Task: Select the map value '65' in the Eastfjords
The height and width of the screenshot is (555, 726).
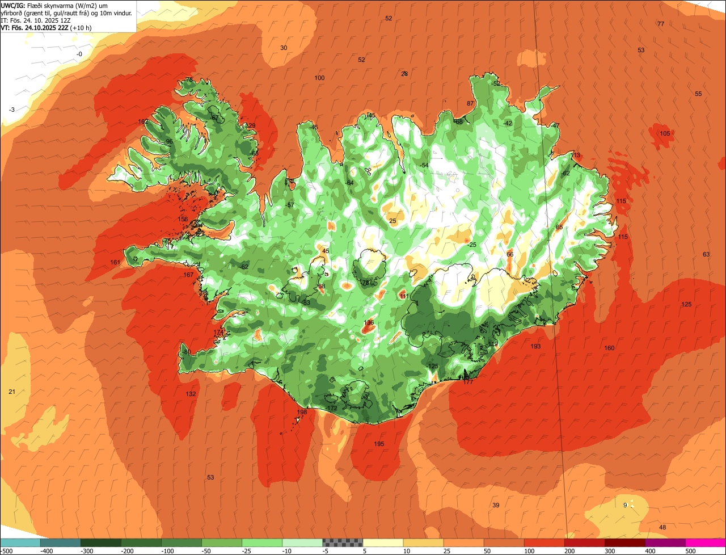Action: coord(559,227)
